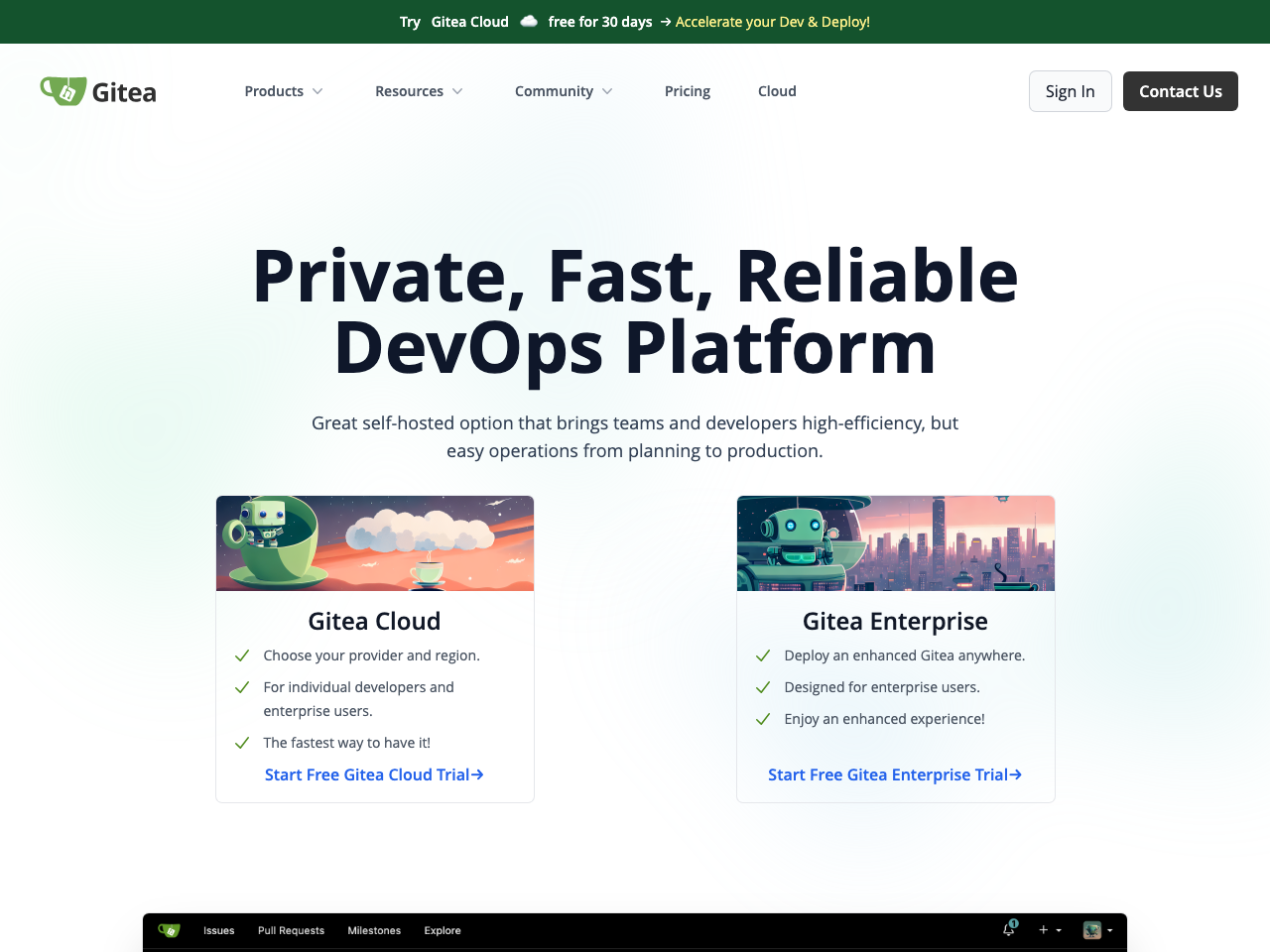Click the plus icon to create a new repository
Image resolution: width=1270 pixels, height=952 pixels.
(x=1043, y=930)
